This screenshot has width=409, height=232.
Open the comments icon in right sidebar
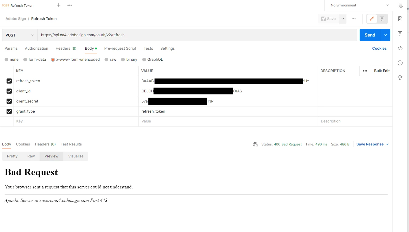click(400, 33)
